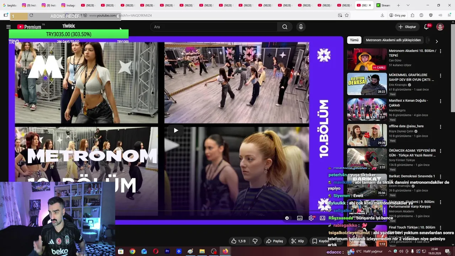
Task: Start voice search with microphone icon
Action: (301, 27)
